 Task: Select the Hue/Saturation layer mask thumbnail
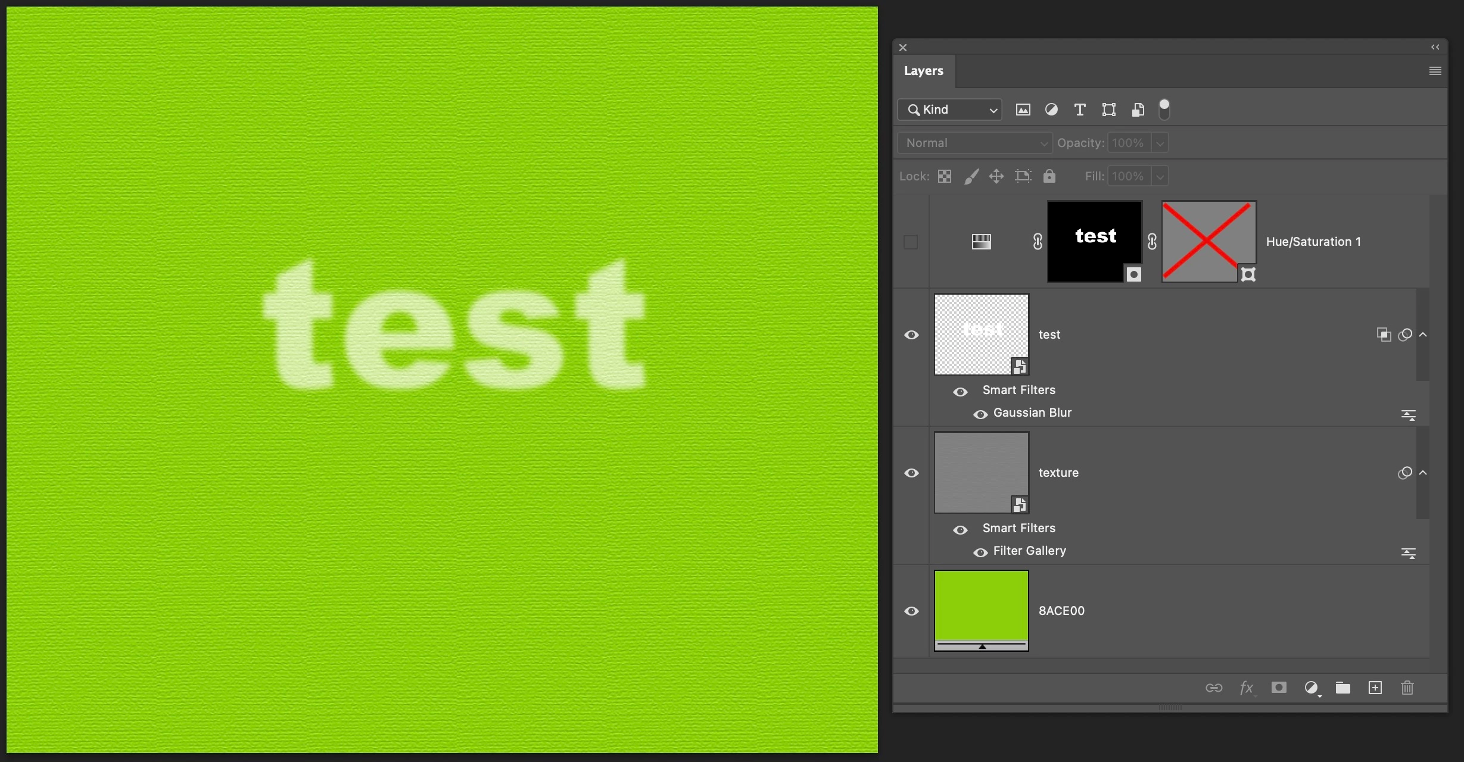1094,241
